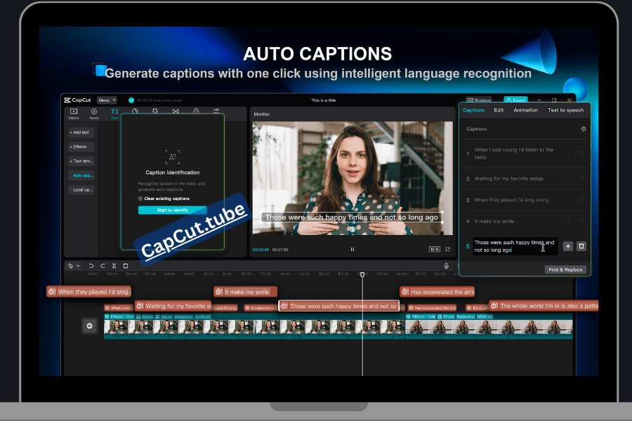Click the fullscreen preview icon
This screenshot has width=632, height=421.
click(x=448, y=249)
